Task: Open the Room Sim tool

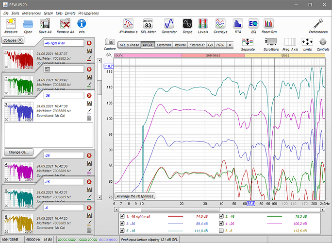Action: (269, 24)
